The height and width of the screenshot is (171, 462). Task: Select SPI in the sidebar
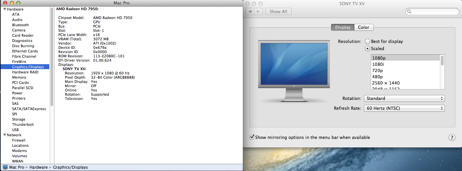tap(15, 114)
